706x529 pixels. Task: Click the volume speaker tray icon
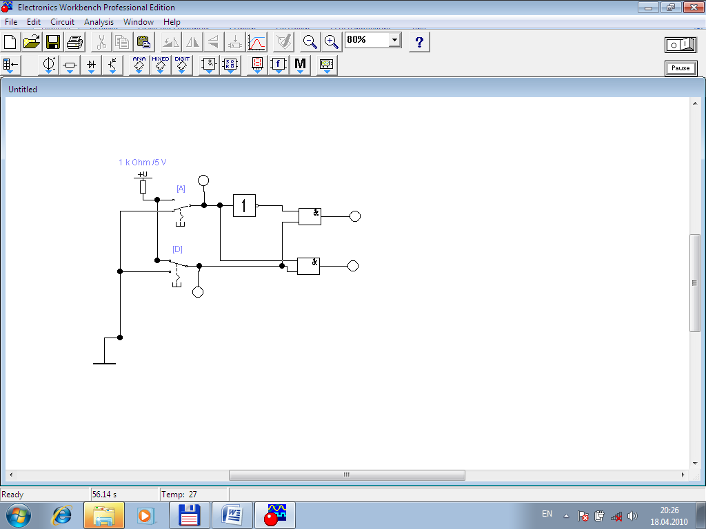click(x=633, y=516)
